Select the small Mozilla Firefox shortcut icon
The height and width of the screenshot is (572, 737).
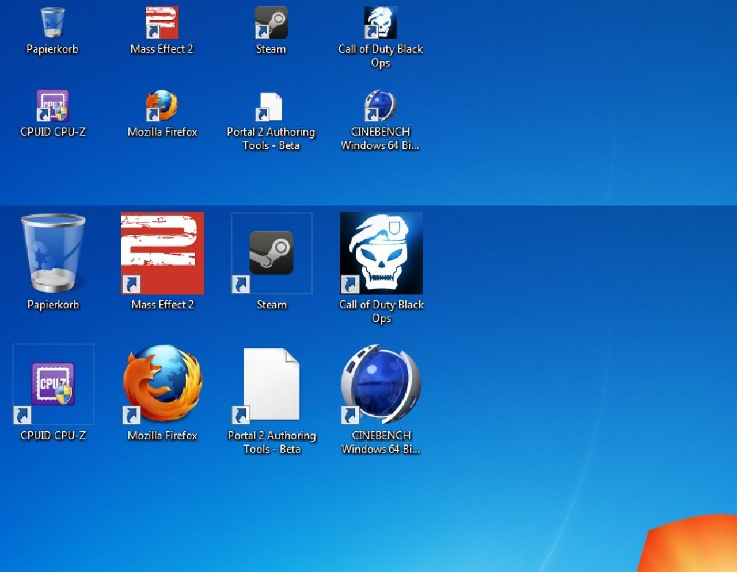[162, 106]
